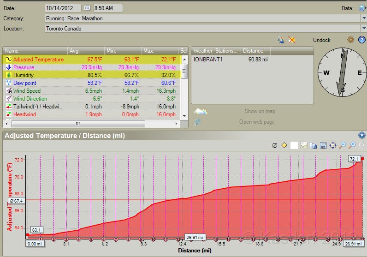Screen dimensions: 367x257
Task: Click the crossed-out sun weather icon
Action: 292,40
